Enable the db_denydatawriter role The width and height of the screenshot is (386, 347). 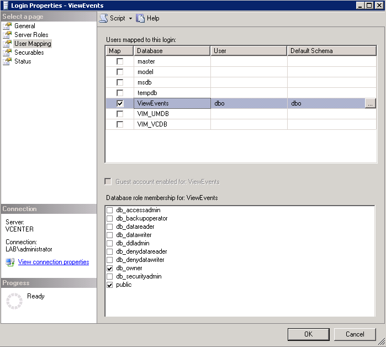[x=109, y=260]
